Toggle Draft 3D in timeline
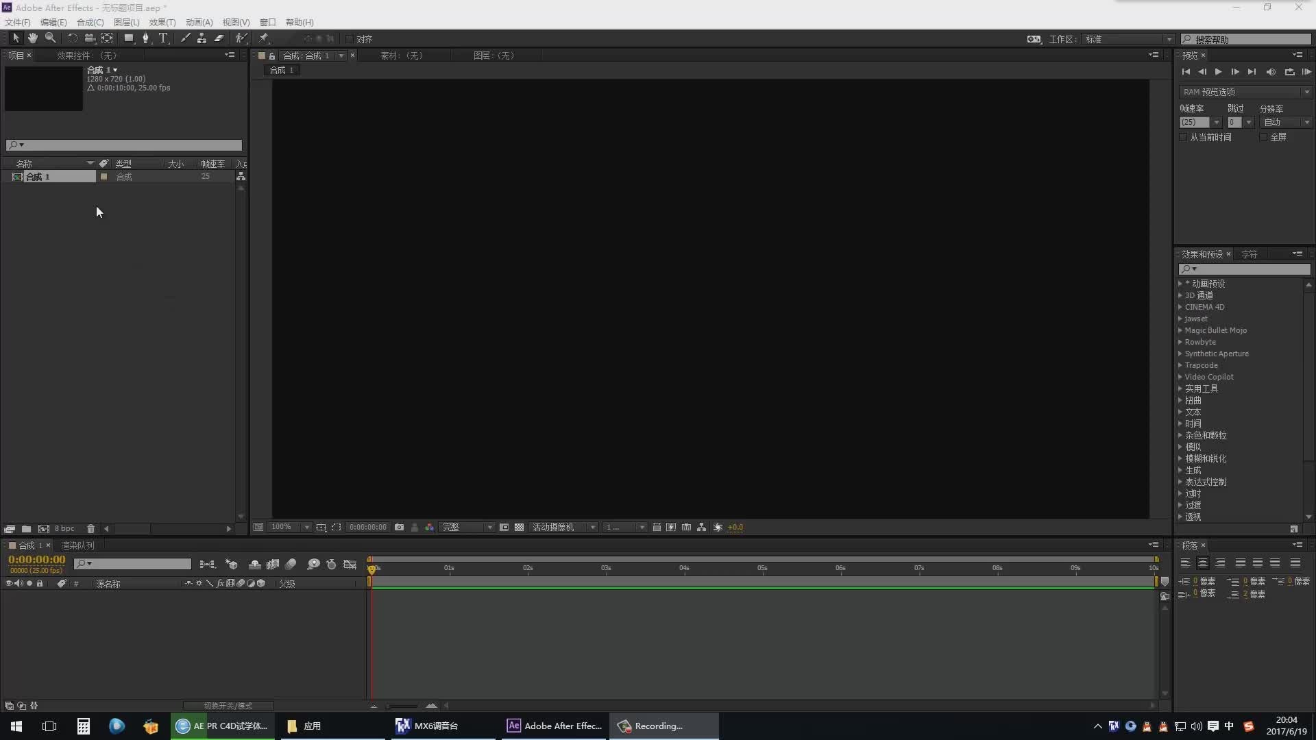1316x740 pixels. (x=231, y=565)
